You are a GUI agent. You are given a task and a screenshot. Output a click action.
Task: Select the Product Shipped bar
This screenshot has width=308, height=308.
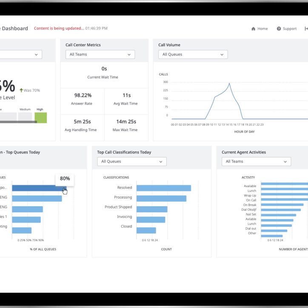click(152, 209)
